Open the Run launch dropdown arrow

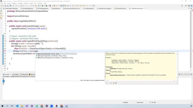point(44,6)
